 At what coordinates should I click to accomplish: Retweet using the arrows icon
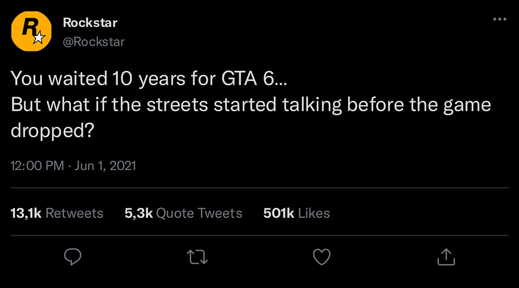coord(197,257)
